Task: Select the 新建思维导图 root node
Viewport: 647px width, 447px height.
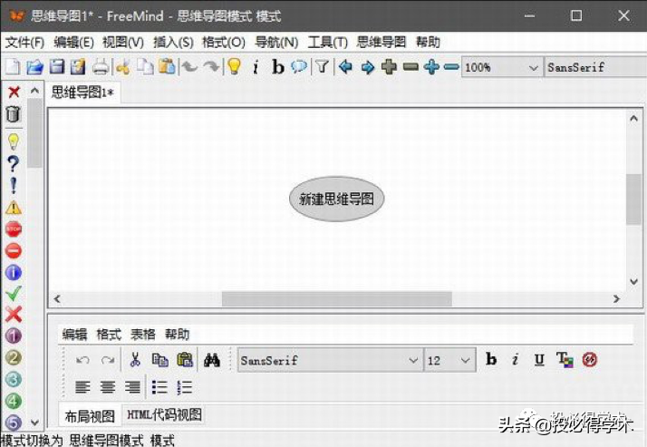Action: pyautogui.click(x=337, y=199)
